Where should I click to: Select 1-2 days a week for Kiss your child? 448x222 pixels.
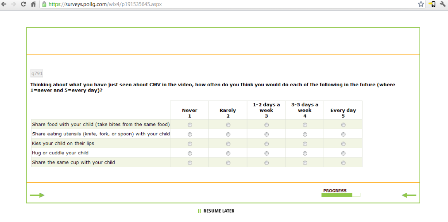tap(266, 144)
